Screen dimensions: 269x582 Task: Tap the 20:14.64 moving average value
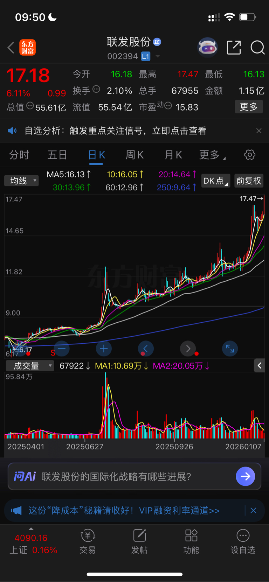click(x=178, y=174)
